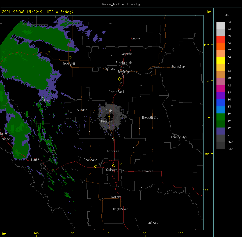
Task: Click the Ponoka city label
Action: (x=135, y=38)
